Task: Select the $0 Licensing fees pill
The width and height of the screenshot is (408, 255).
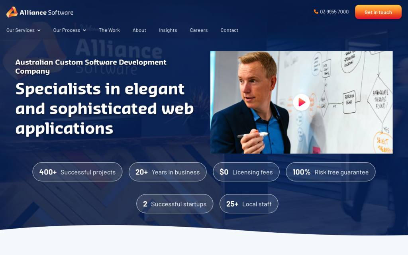Action: pos(246,172)
